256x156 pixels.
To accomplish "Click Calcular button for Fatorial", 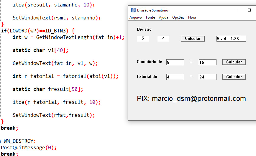I will pyautogui.click(x=234, y=77).
